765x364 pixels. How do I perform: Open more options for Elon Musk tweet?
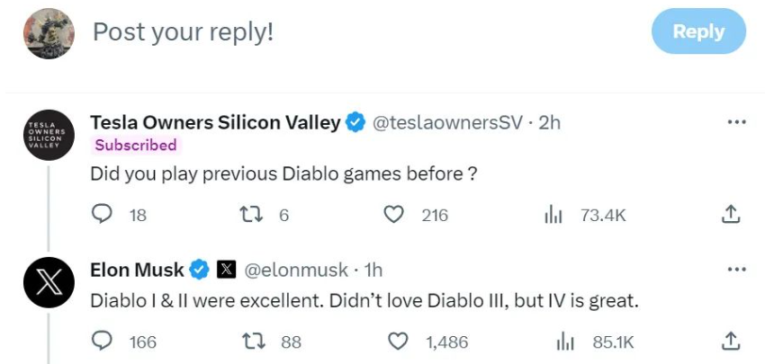736,269
